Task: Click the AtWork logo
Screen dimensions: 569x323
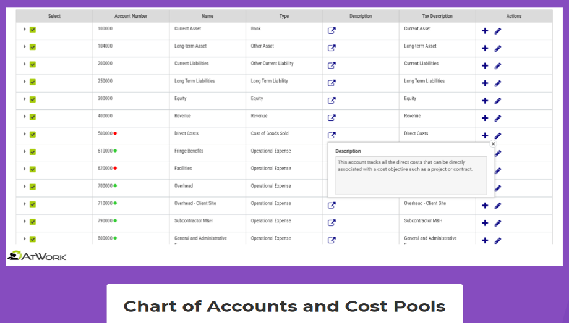Action: [x=37, y=256]
